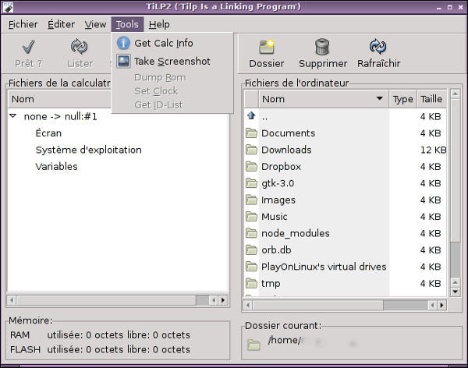
Task: Click the Lister refresh icon
Action: [x=79, y=47]
